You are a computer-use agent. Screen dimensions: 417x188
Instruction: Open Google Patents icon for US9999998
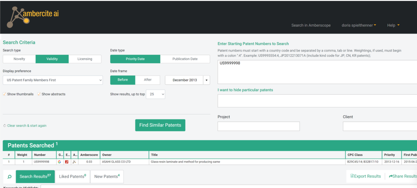pos(59,162)
